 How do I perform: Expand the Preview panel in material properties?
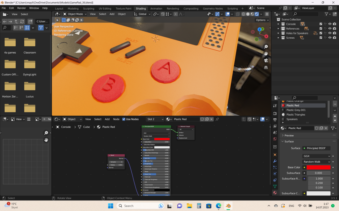[289, 136]
